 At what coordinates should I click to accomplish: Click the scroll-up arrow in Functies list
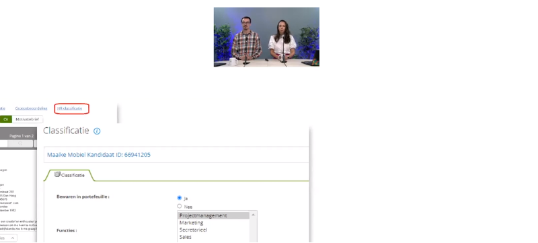coord(254,215)
